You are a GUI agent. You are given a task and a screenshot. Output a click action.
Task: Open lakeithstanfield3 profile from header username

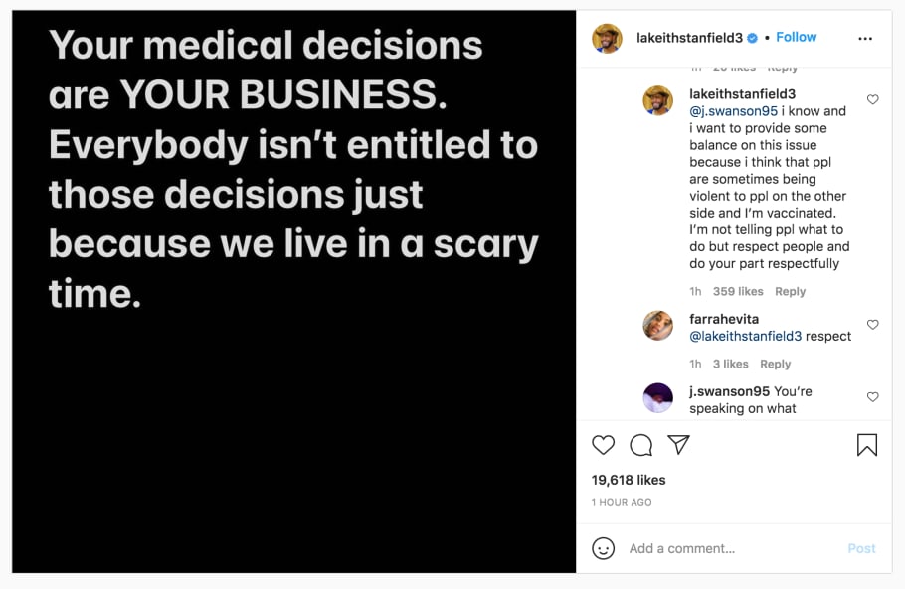tap(689, 38)
